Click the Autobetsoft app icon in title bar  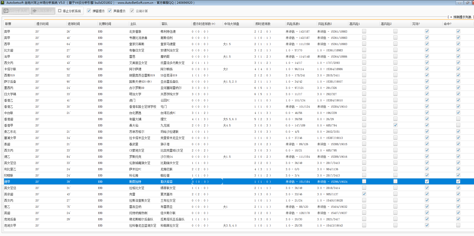[x=2, y=3]
